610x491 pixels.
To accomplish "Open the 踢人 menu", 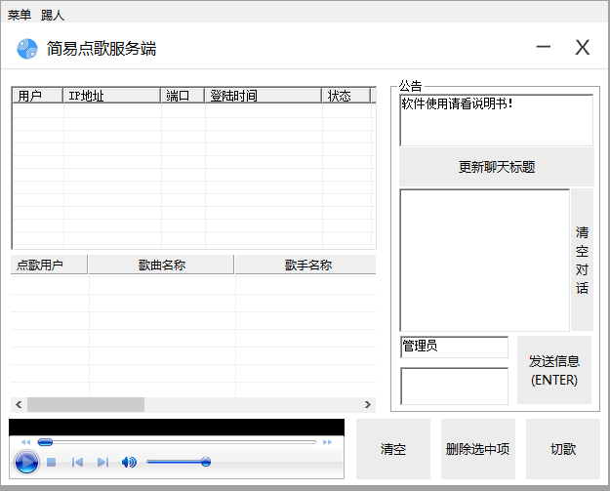I will 53,15.
